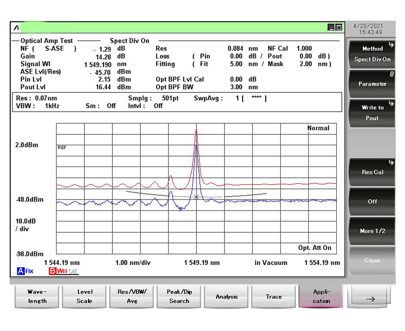Select the Analysis function tab
This screenshot has height=331, width=405.
[x=226, y=296]
